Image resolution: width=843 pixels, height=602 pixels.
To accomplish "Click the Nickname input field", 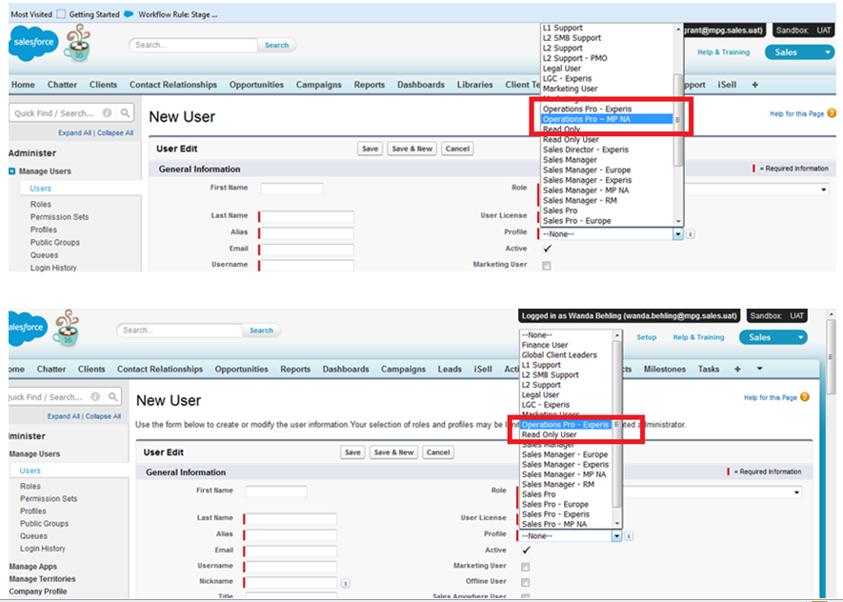I will tap(291, 582).
